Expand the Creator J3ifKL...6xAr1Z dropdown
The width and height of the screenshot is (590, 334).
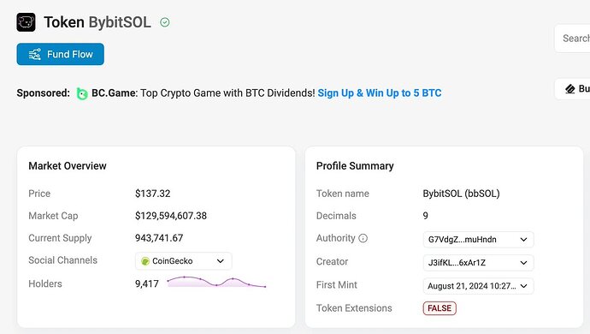point(478,263)
